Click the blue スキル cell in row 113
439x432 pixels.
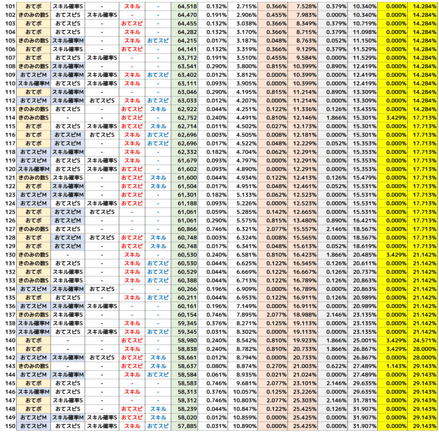[158, 109]
